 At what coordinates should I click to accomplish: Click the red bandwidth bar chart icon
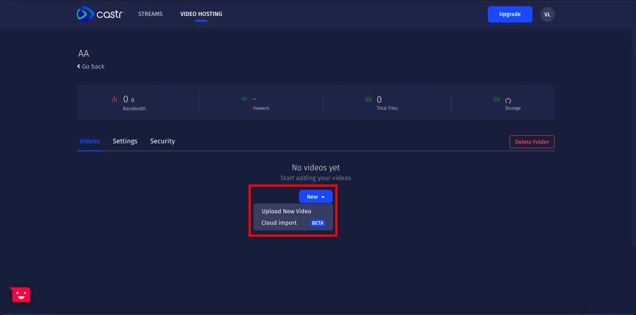click(115, 99)
